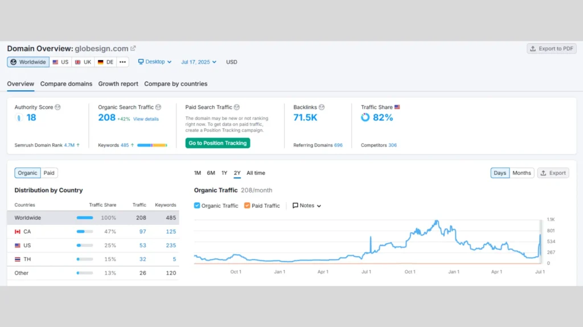Set chart granularity to Months
583x327 pixels.
pyautogui.click(x=522, y=173)
